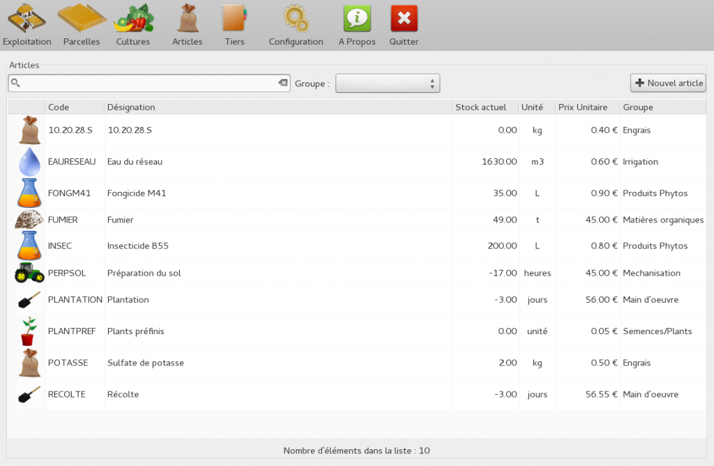This screenshot has width=714, height=466.
Task: Open the Parcelles section
Action: click(82, 25)
